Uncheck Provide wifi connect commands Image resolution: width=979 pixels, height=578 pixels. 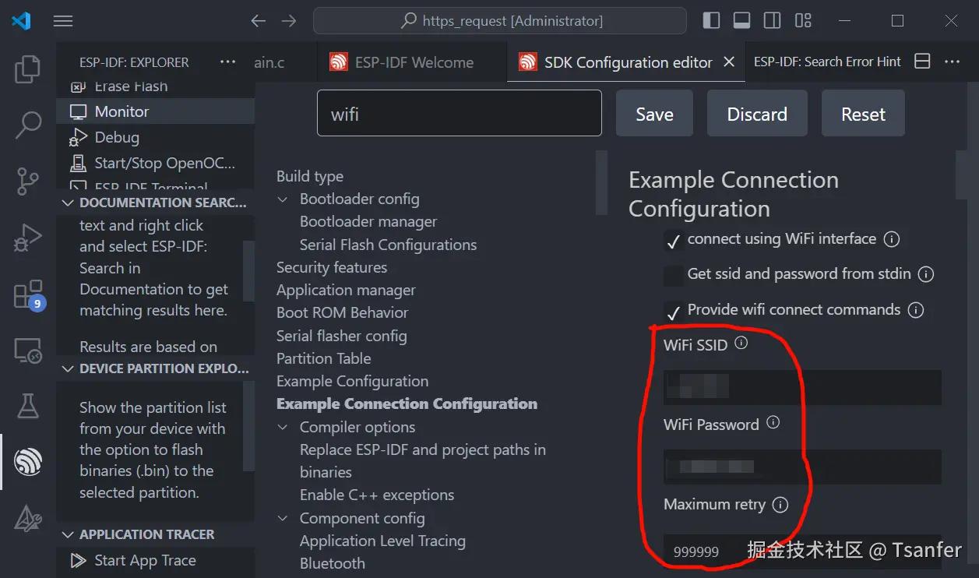click(673, 312)
